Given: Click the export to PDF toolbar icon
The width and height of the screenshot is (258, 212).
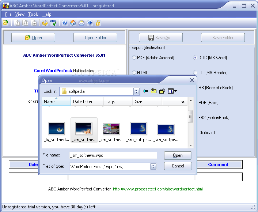Looking at the screenshot, I should pyautogui.click(x=17, y=23).
